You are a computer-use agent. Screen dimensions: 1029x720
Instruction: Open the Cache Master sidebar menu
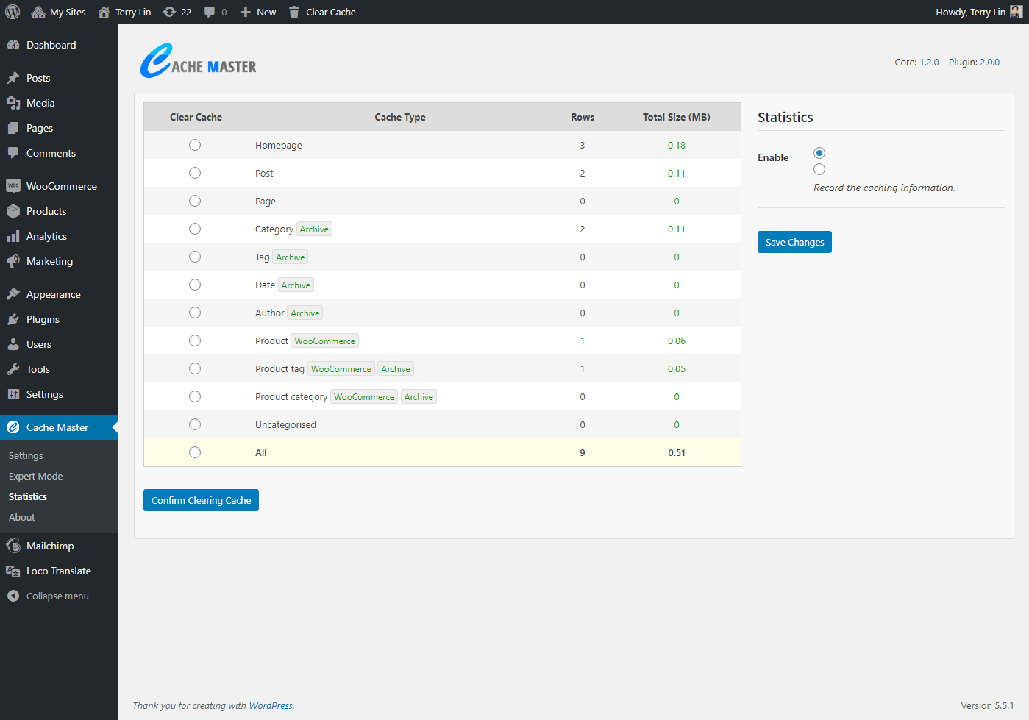tap(59, 427)
